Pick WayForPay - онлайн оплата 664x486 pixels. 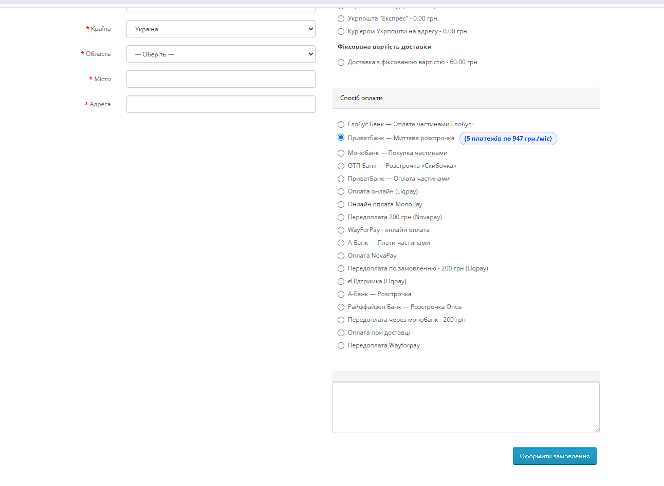[x=341, y=230]
